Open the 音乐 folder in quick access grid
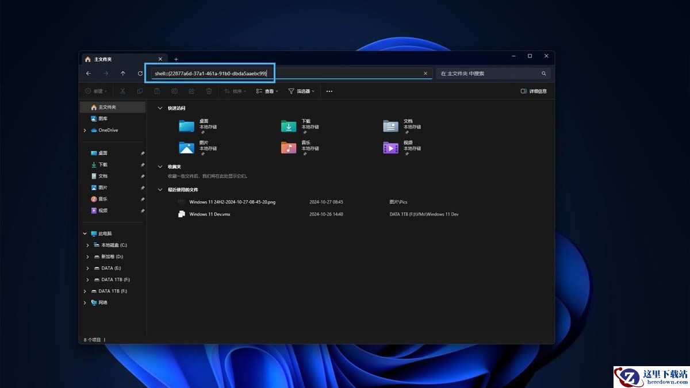Screen dimensions: 690x388 [300, 148]
